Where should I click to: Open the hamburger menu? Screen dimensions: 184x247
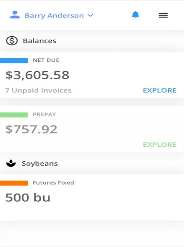coord(163,15)
